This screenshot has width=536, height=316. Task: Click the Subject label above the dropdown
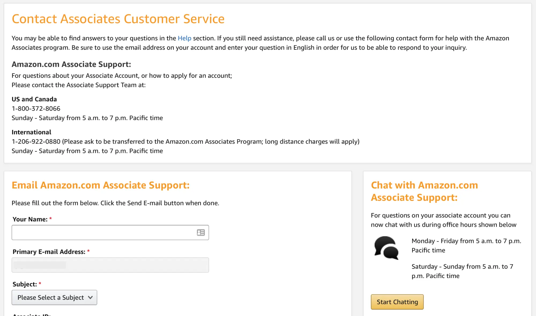click(x=25, y=284)
